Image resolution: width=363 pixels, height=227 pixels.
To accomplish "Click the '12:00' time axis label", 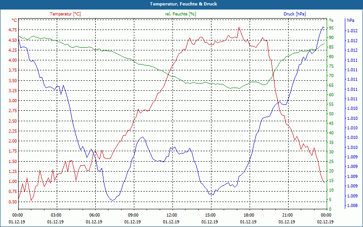I will [x=172, y=215].
